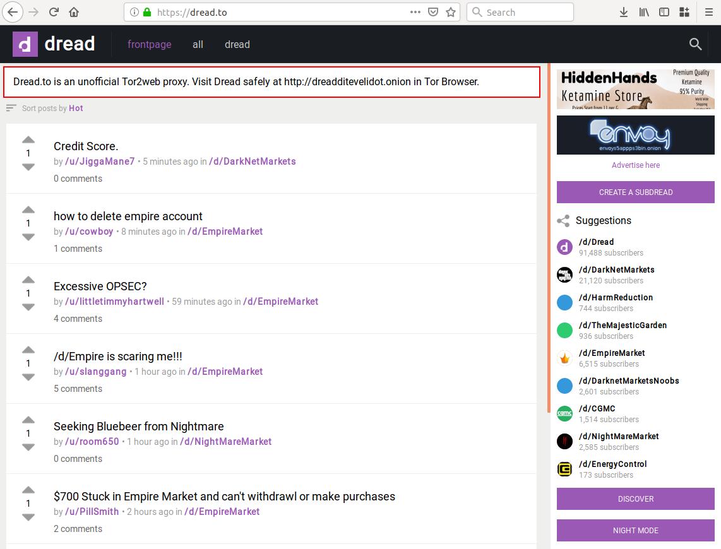Save page to Pocket icon

click(x=433, y=13)
